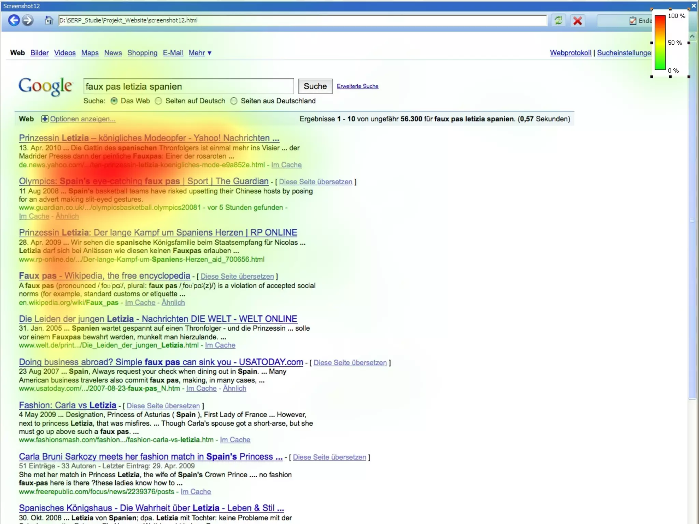This screenshot has width=699, height=524.
Task: Expand Optionen anzeigen search options
Action: click(x=83, y=119)
